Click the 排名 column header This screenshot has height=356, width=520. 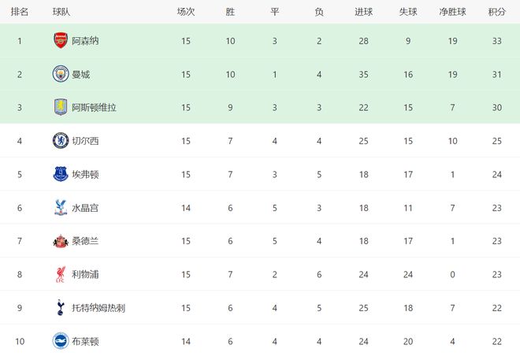(x=20, y=12)
